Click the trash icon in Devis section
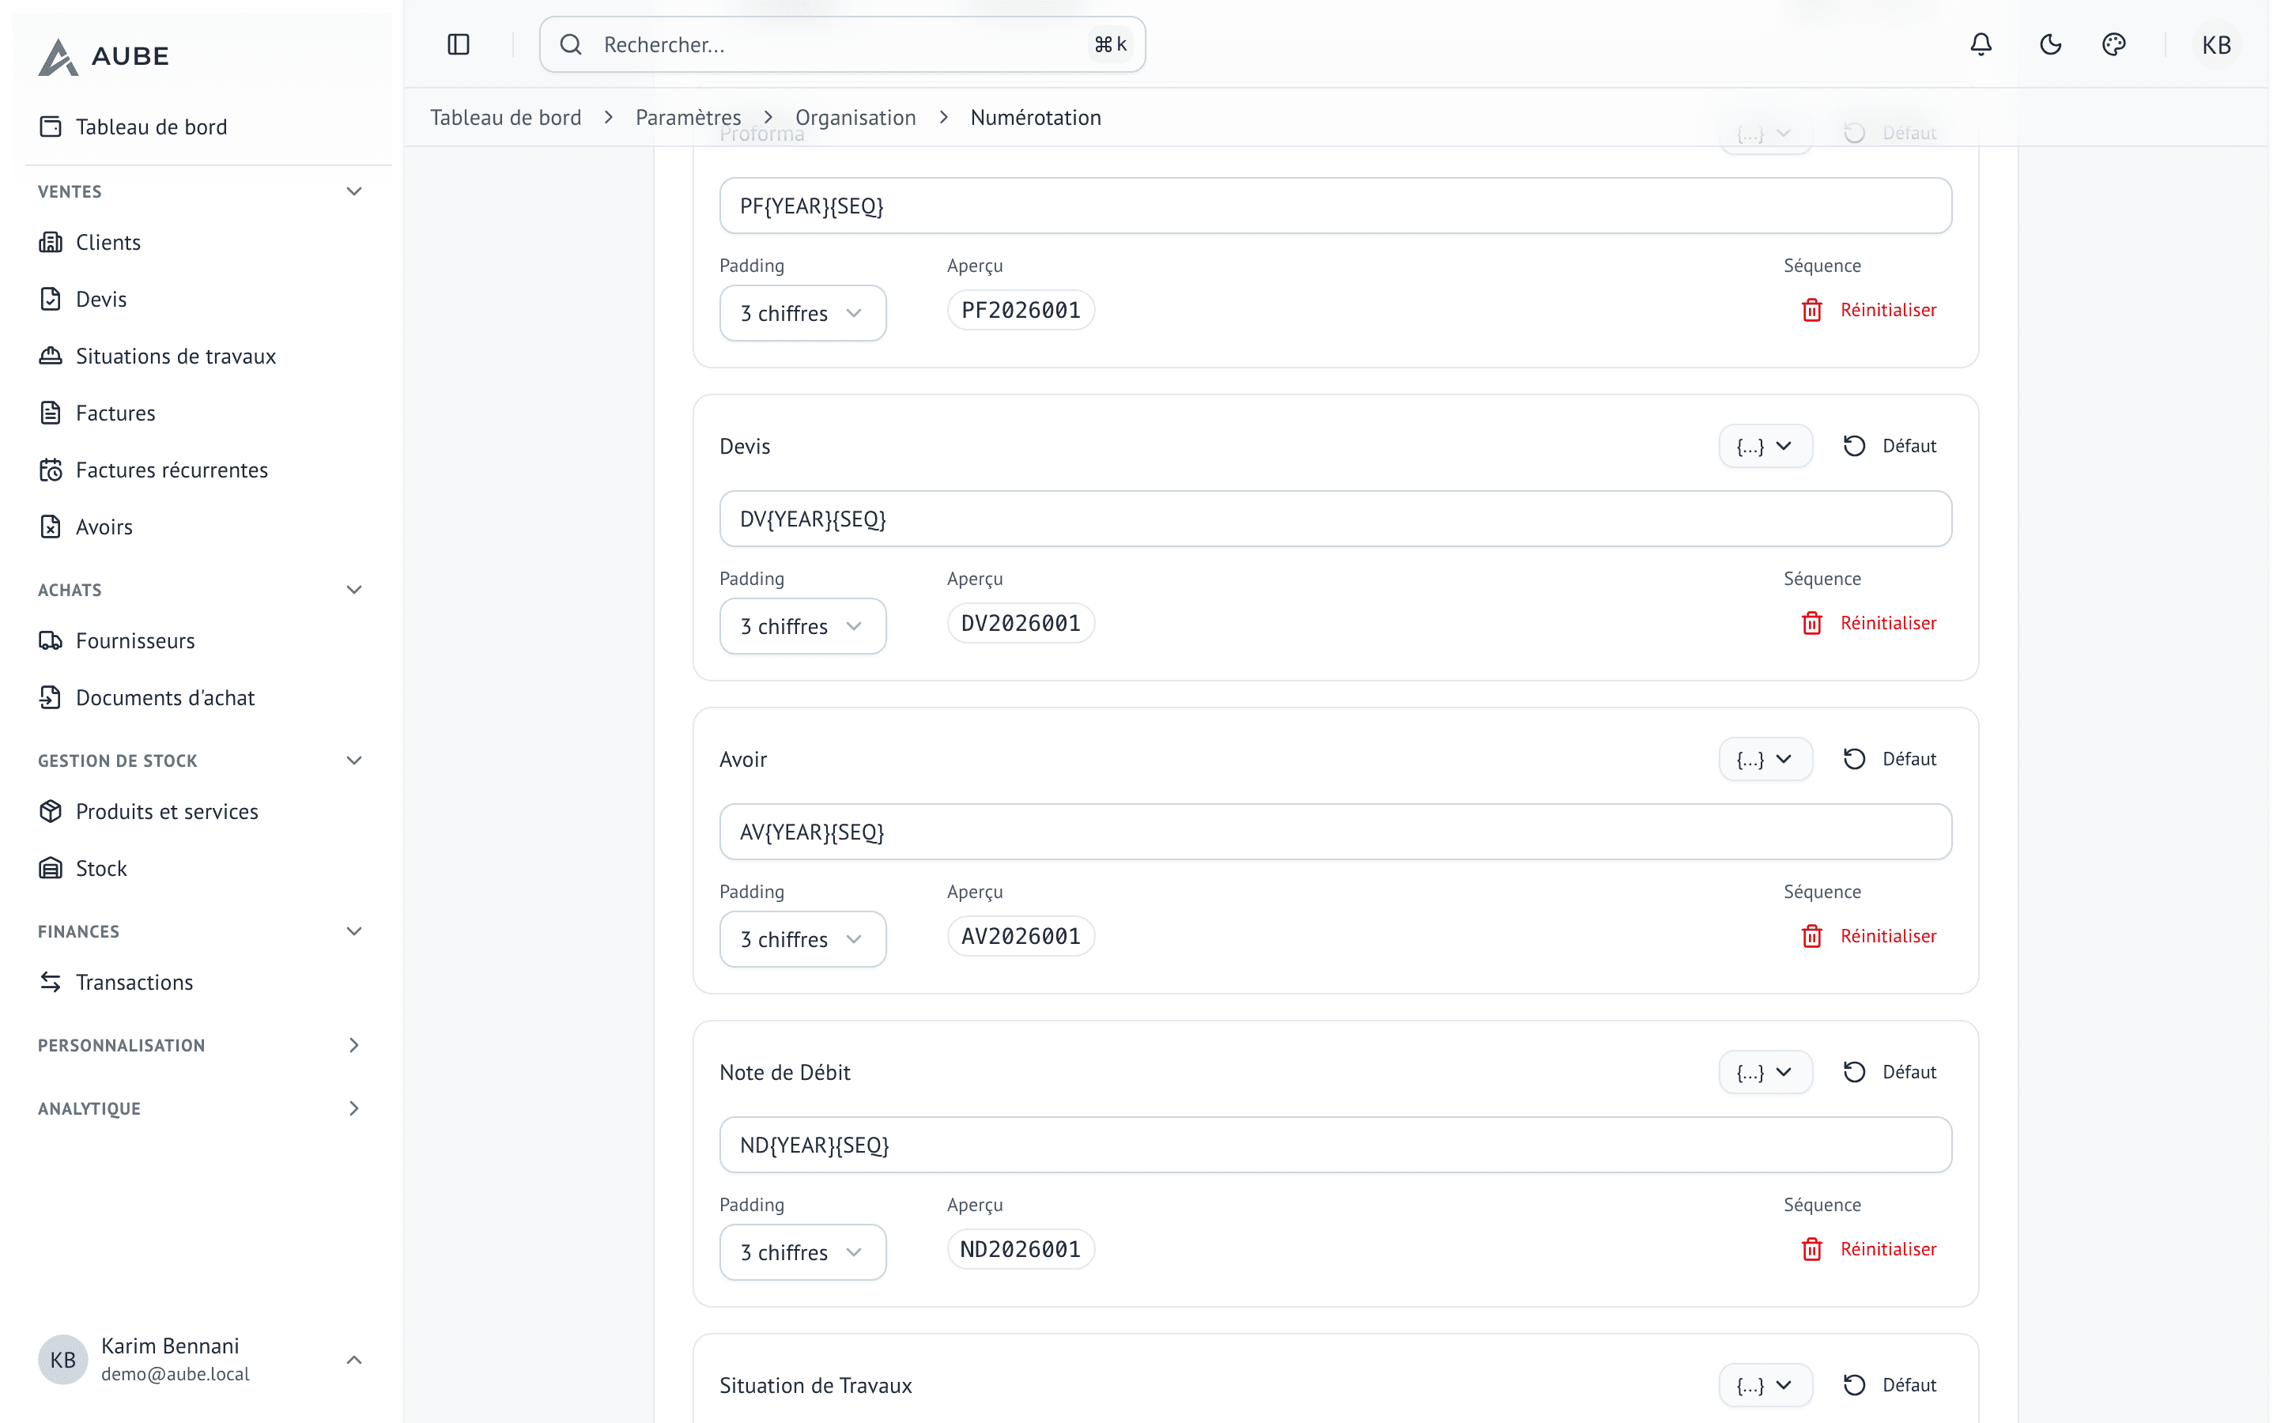 pos(1811,623)
